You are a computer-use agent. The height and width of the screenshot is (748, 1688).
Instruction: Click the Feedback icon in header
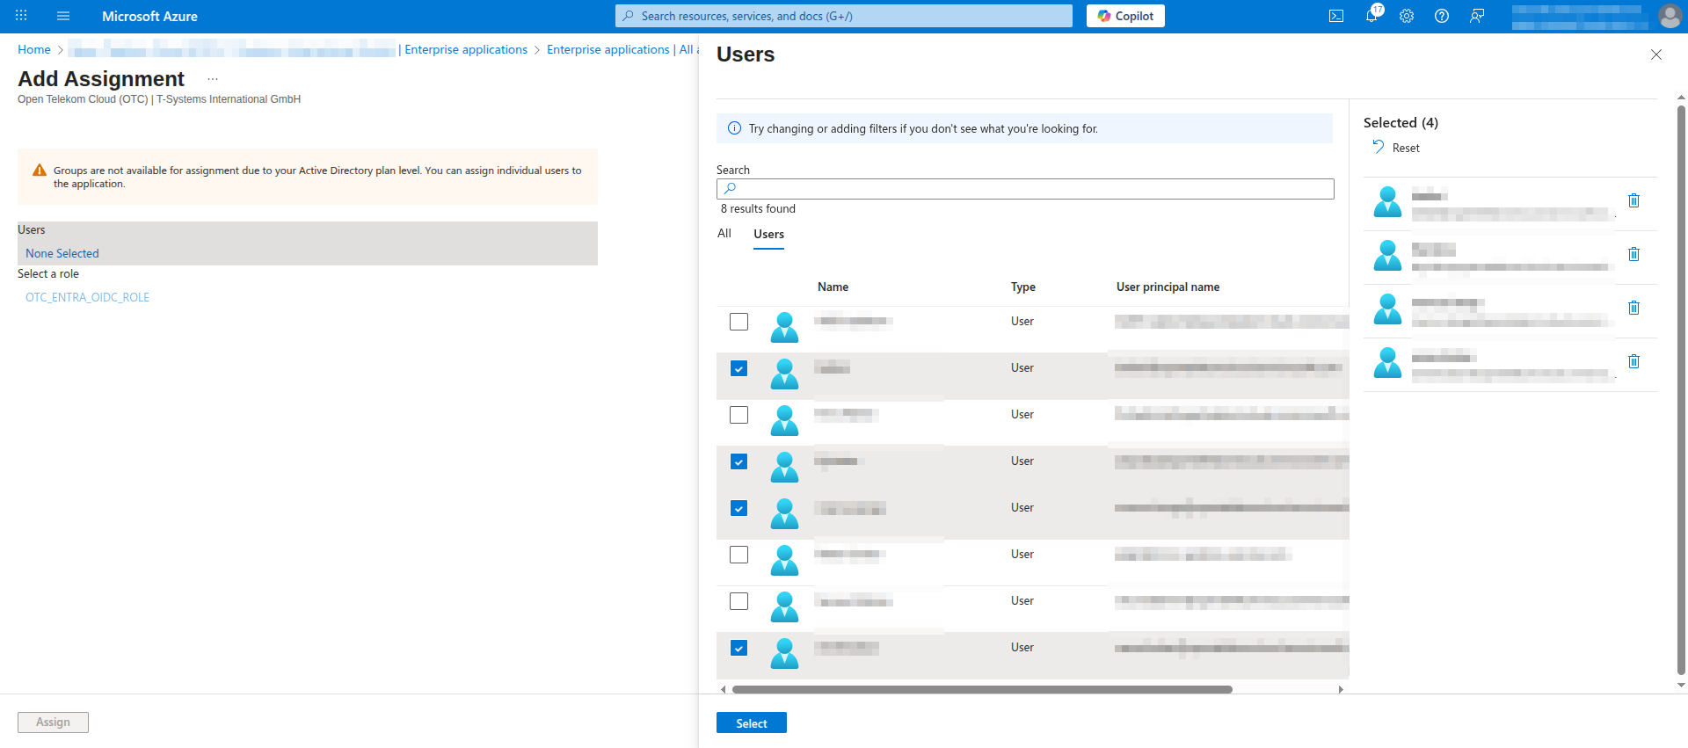(1477, 16)
